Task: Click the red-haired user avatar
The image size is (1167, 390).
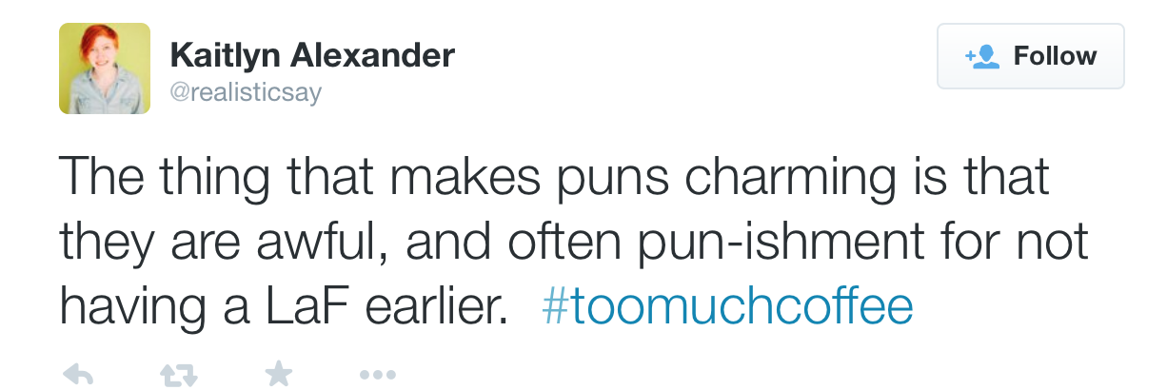Action: tap(105, 68)
